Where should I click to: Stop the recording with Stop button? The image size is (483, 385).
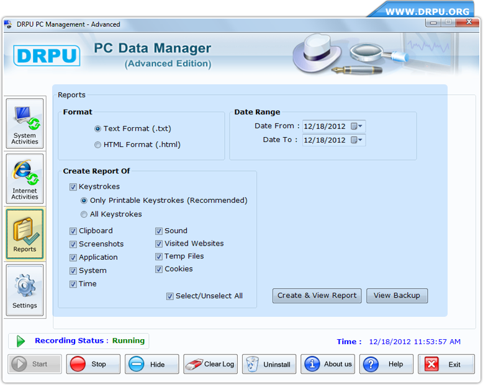[x=93, y=364]
